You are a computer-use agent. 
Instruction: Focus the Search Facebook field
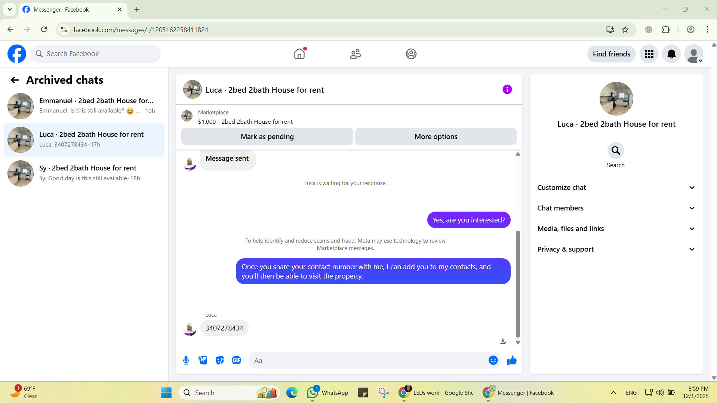pos(95,54)
